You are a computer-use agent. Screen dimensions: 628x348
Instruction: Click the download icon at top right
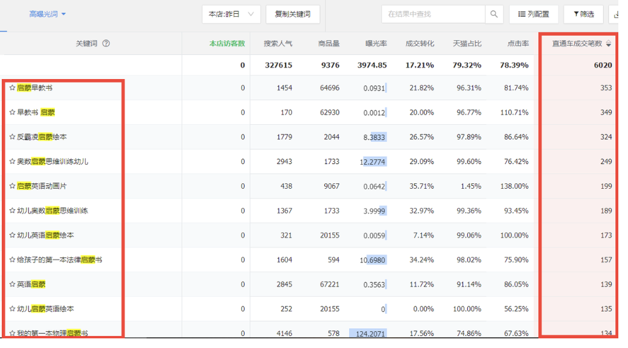click(x=617, y=14)
